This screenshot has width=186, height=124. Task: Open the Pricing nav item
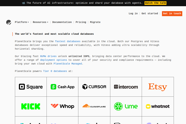[81, 22]
